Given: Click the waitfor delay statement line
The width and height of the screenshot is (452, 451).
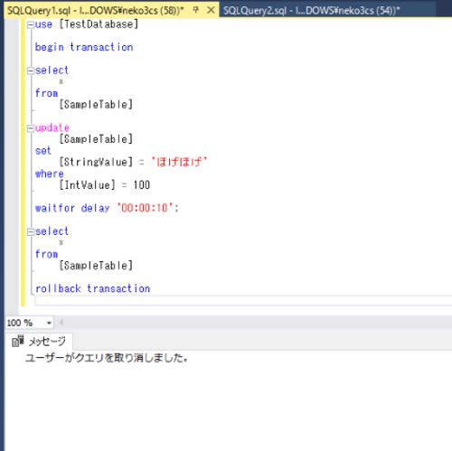Looking at the screenshot, I should click(x=107, y=208).
